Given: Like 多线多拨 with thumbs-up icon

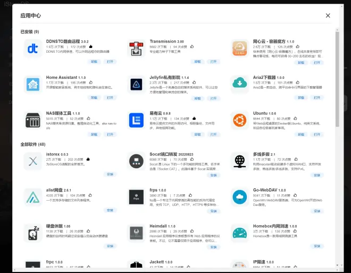Looking at the screenshot, I should (x=296, y=159).
